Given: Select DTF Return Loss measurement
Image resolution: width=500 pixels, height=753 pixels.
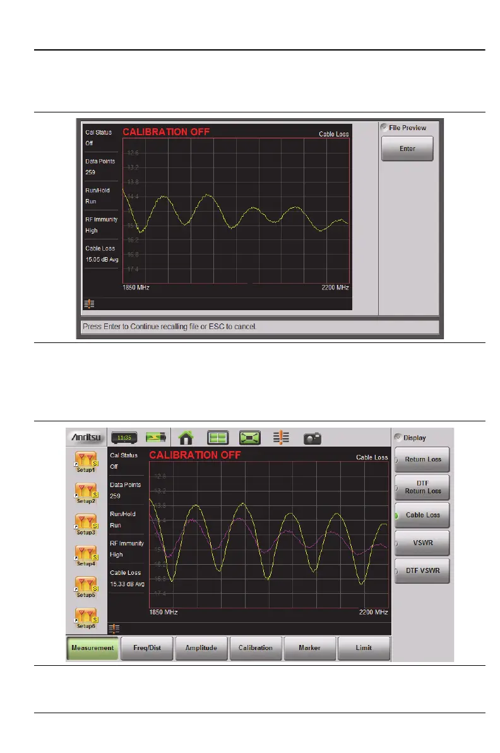Looking at the screenshot, I should click(422, 487).
